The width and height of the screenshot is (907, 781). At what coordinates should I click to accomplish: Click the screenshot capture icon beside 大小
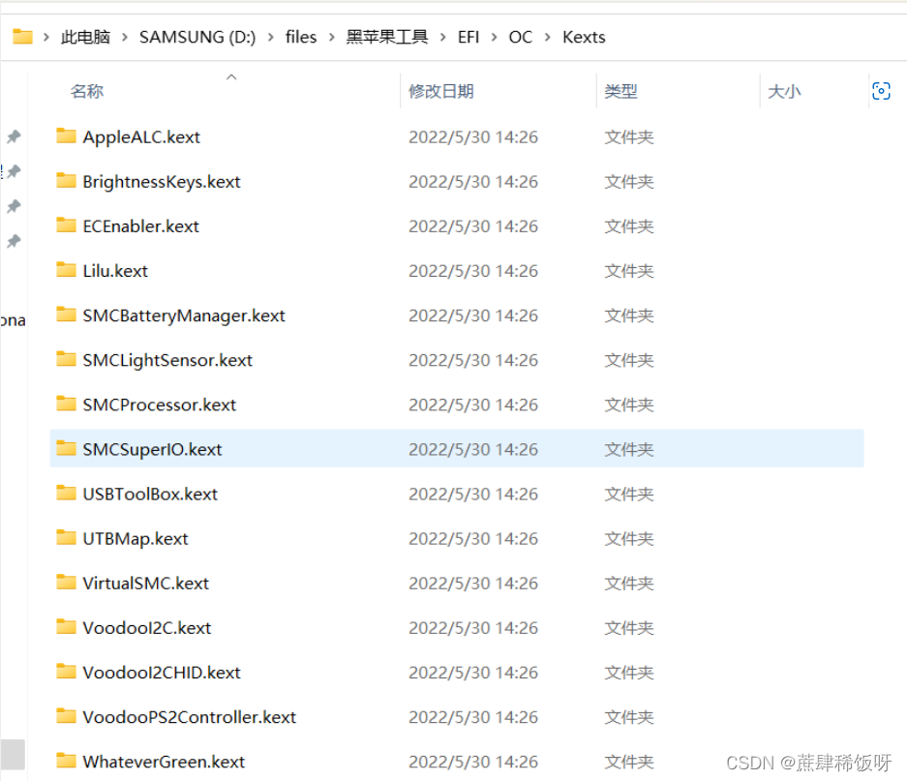pos(881,91)
